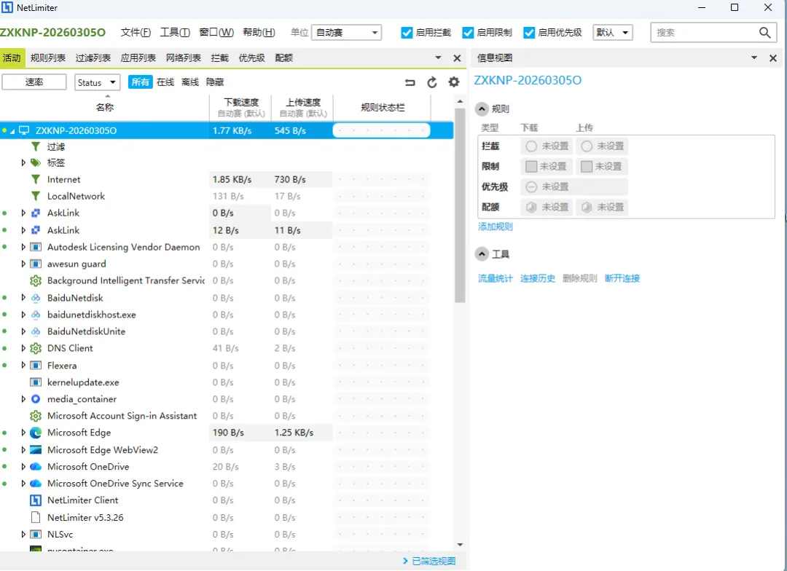Switch to the 规则列表 tab
This screenshot has height=571, width=787.
click(x=48, y=58)
